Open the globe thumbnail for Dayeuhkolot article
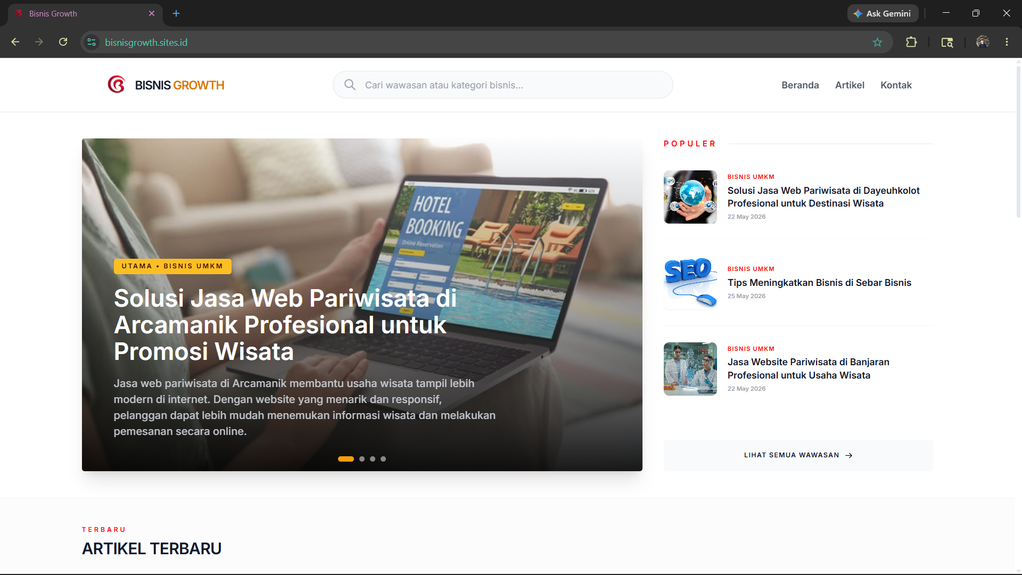The width and height of the screenshot is (1022, 575). coord(690,197)
